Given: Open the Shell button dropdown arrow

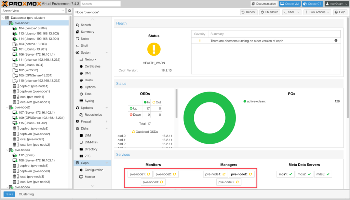Looking at the screenshot, I should click(x=298, y=12).
